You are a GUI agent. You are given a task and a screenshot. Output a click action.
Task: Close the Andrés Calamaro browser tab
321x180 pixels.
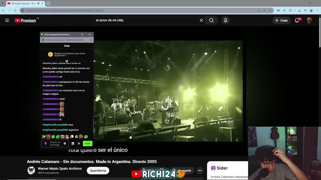pyautogui.click(x=42, y=3)
